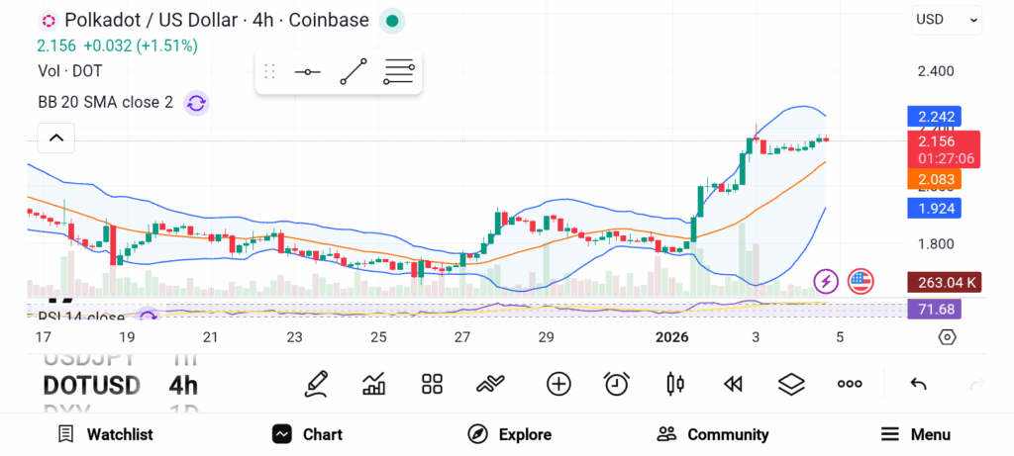Select the trend line drawing tool
Viewport: 1014px width, 456px height.
(x=354, y=72)
